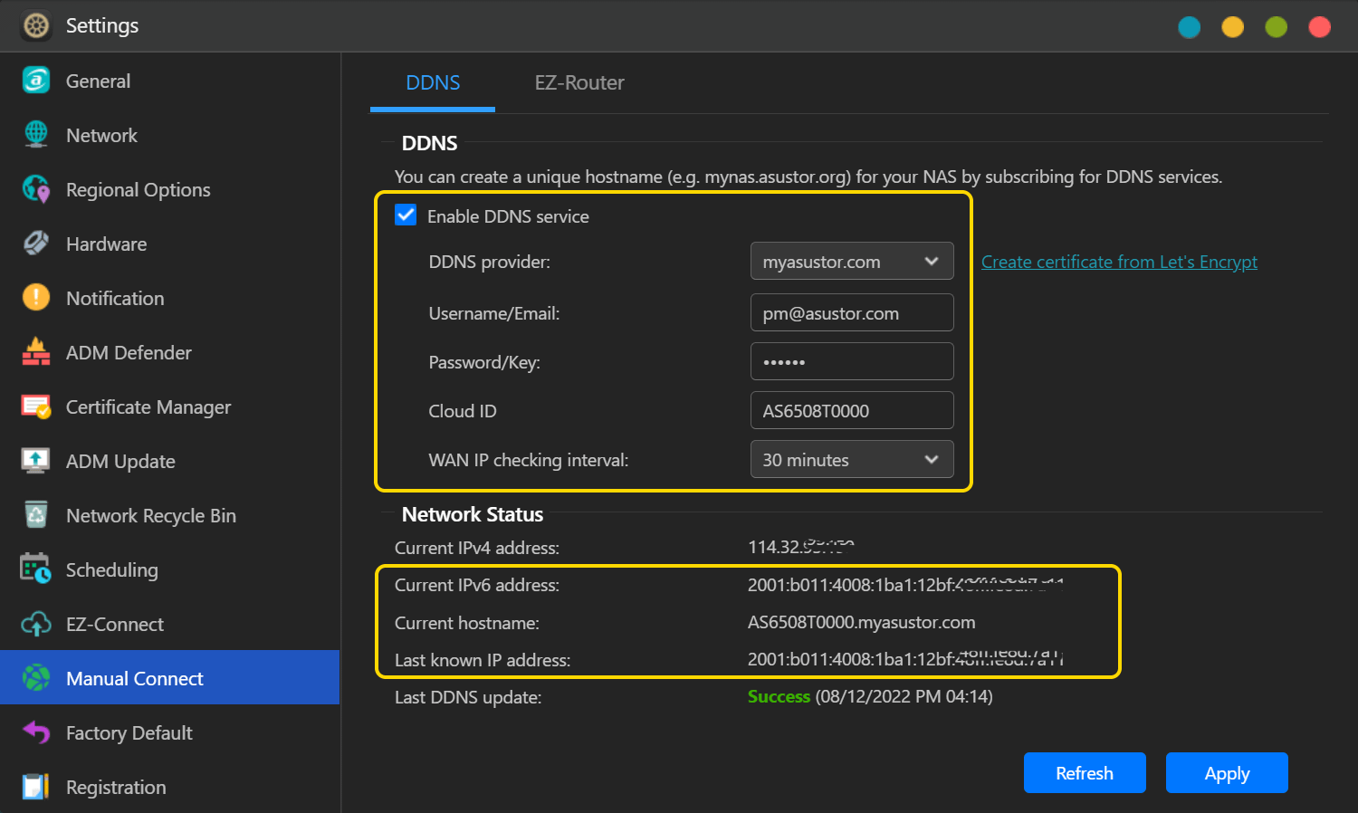Click the Settings gear icon in title bar
Image resolution: width=1358 pixels, height=813 pixels.
[x=36, y=25]
